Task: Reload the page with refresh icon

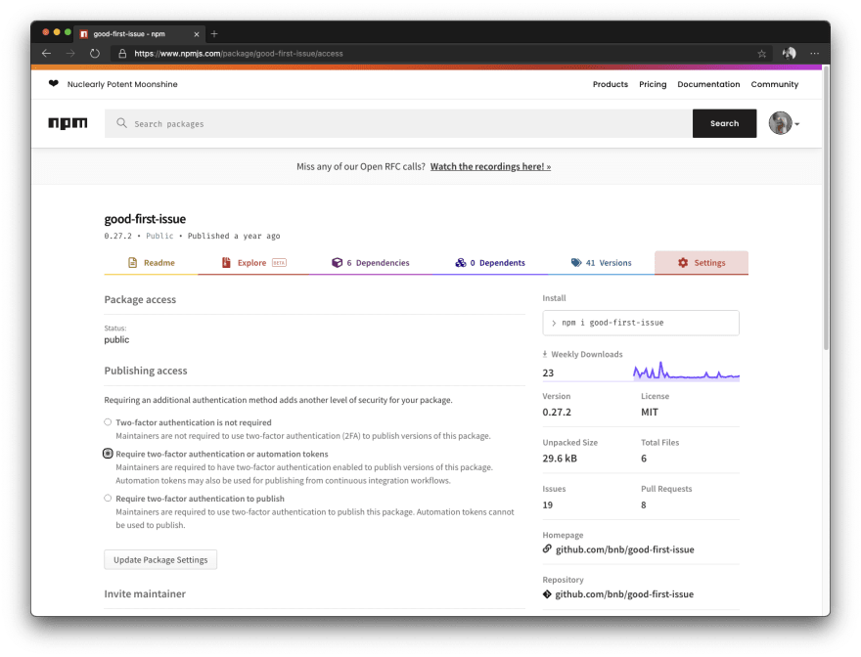Action: pyautogui.click(x=95, y=53)
